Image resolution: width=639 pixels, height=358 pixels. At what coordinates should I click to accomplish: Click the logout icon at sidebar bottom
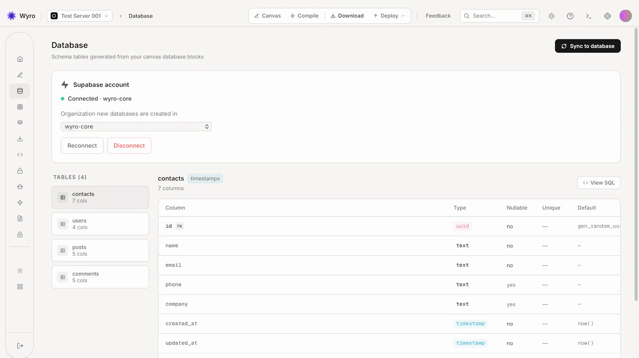click(20, 346)
